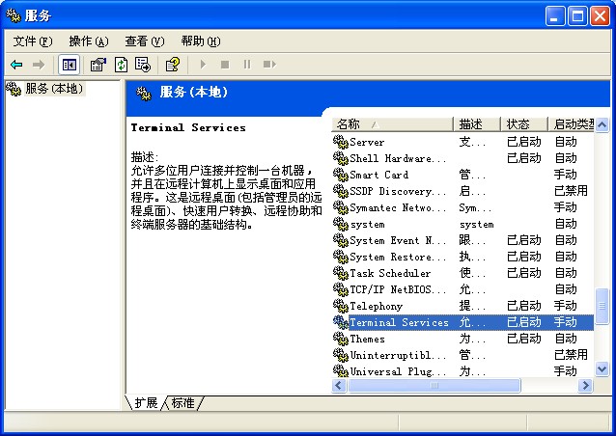The image size is (616, 436).
Task: Click the vertical scrollbar thumb
Action: tap(602, 306)
